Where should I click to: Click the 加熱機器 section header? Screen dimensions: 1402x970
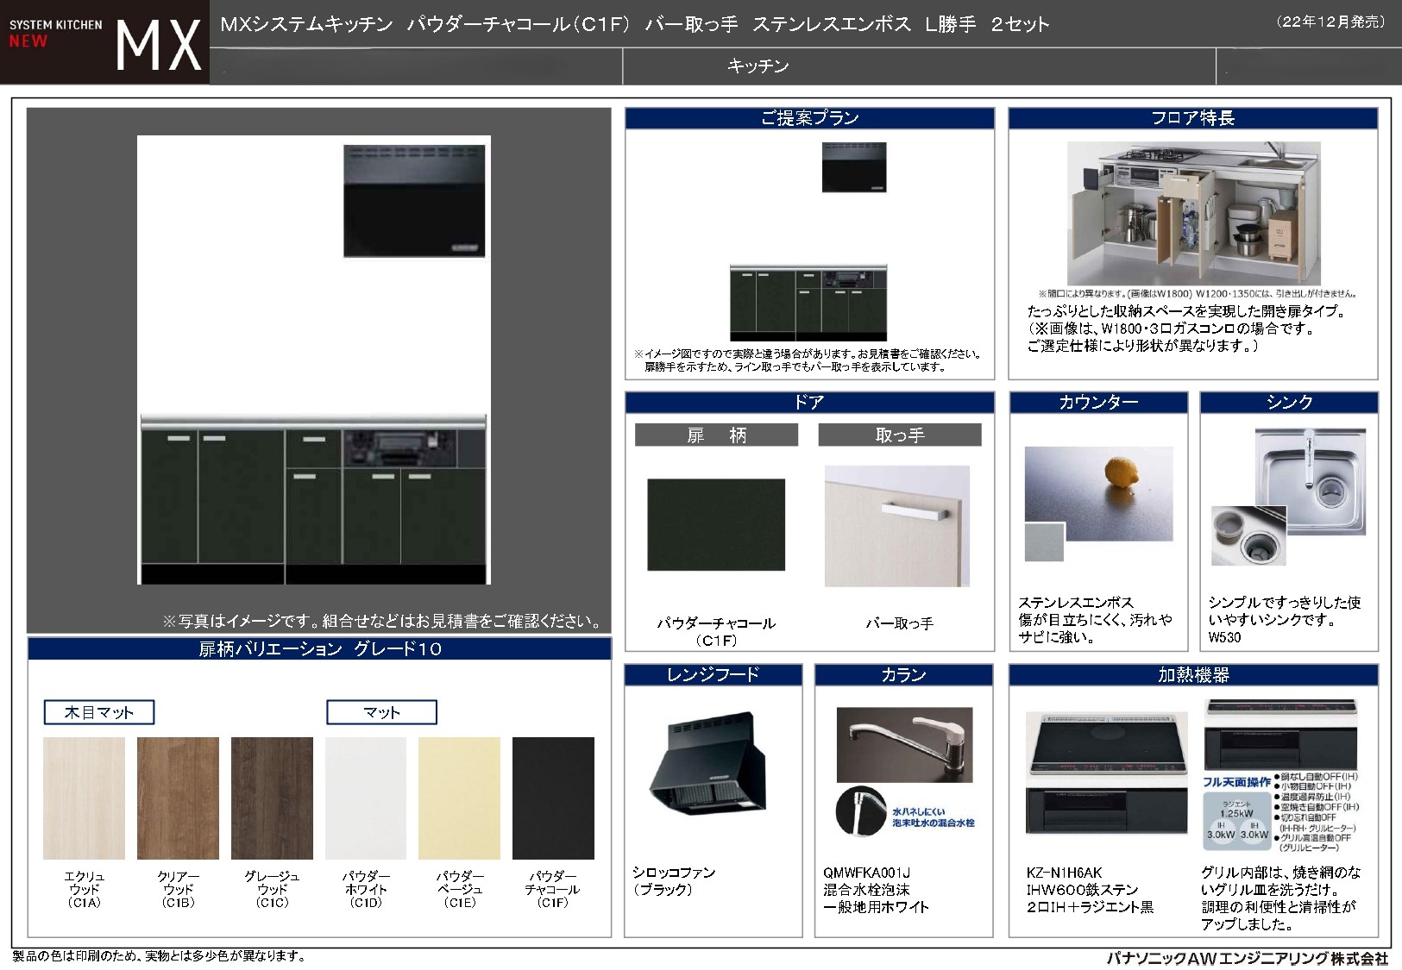coord(1193,674)
